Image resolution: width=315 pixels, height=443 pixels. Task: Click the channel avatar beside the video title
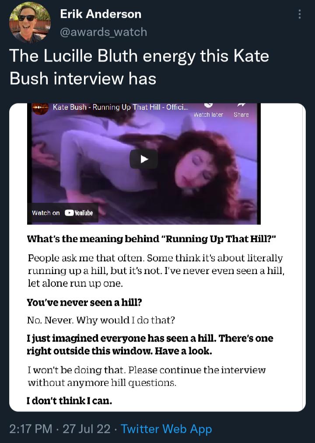(40, 107)
